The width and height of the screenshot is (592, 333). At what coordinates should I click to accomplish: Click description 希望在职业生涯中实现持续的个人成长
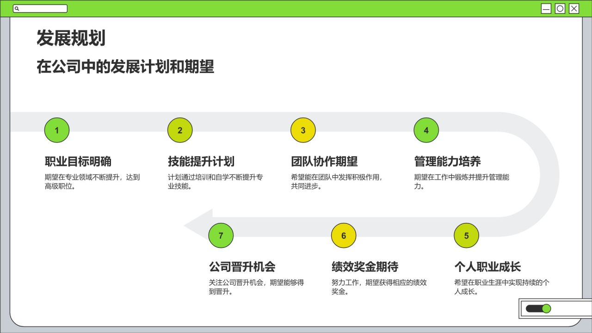(x=502, y=287)
